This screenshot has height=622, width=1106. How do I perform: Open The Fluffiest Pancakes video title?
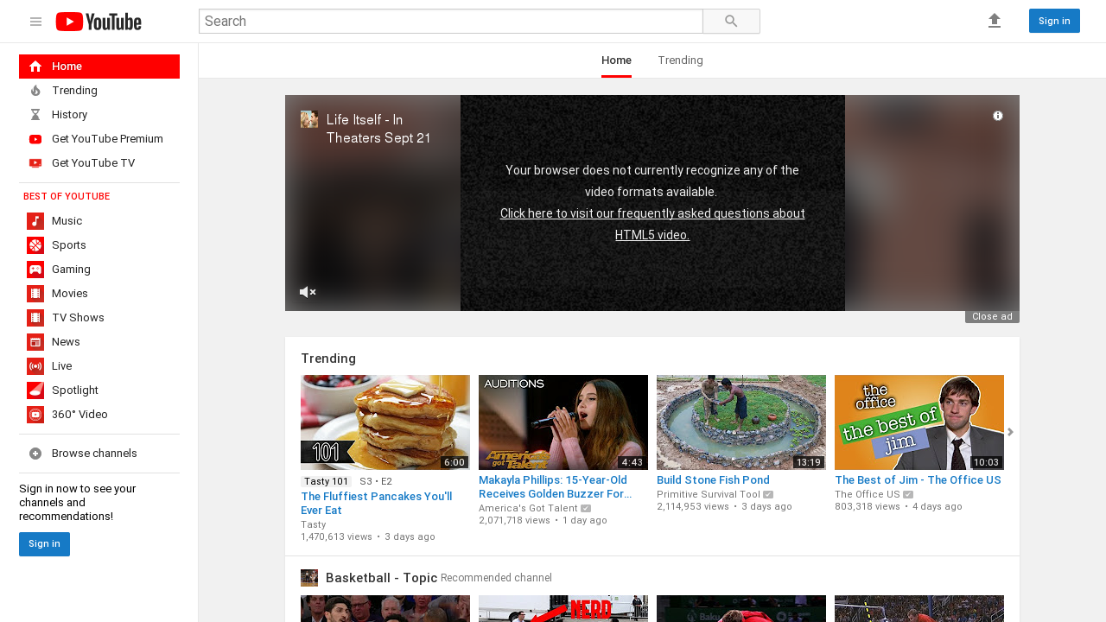[x=377, y=504]
